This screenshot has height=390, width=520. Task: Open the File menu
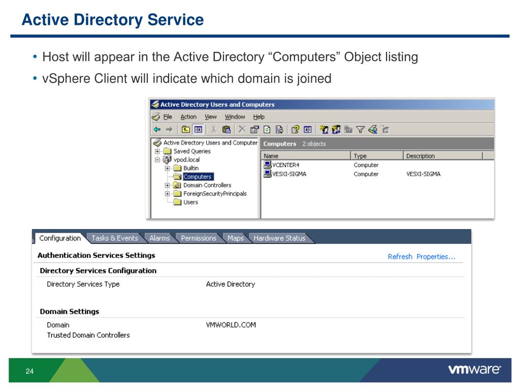168,117
